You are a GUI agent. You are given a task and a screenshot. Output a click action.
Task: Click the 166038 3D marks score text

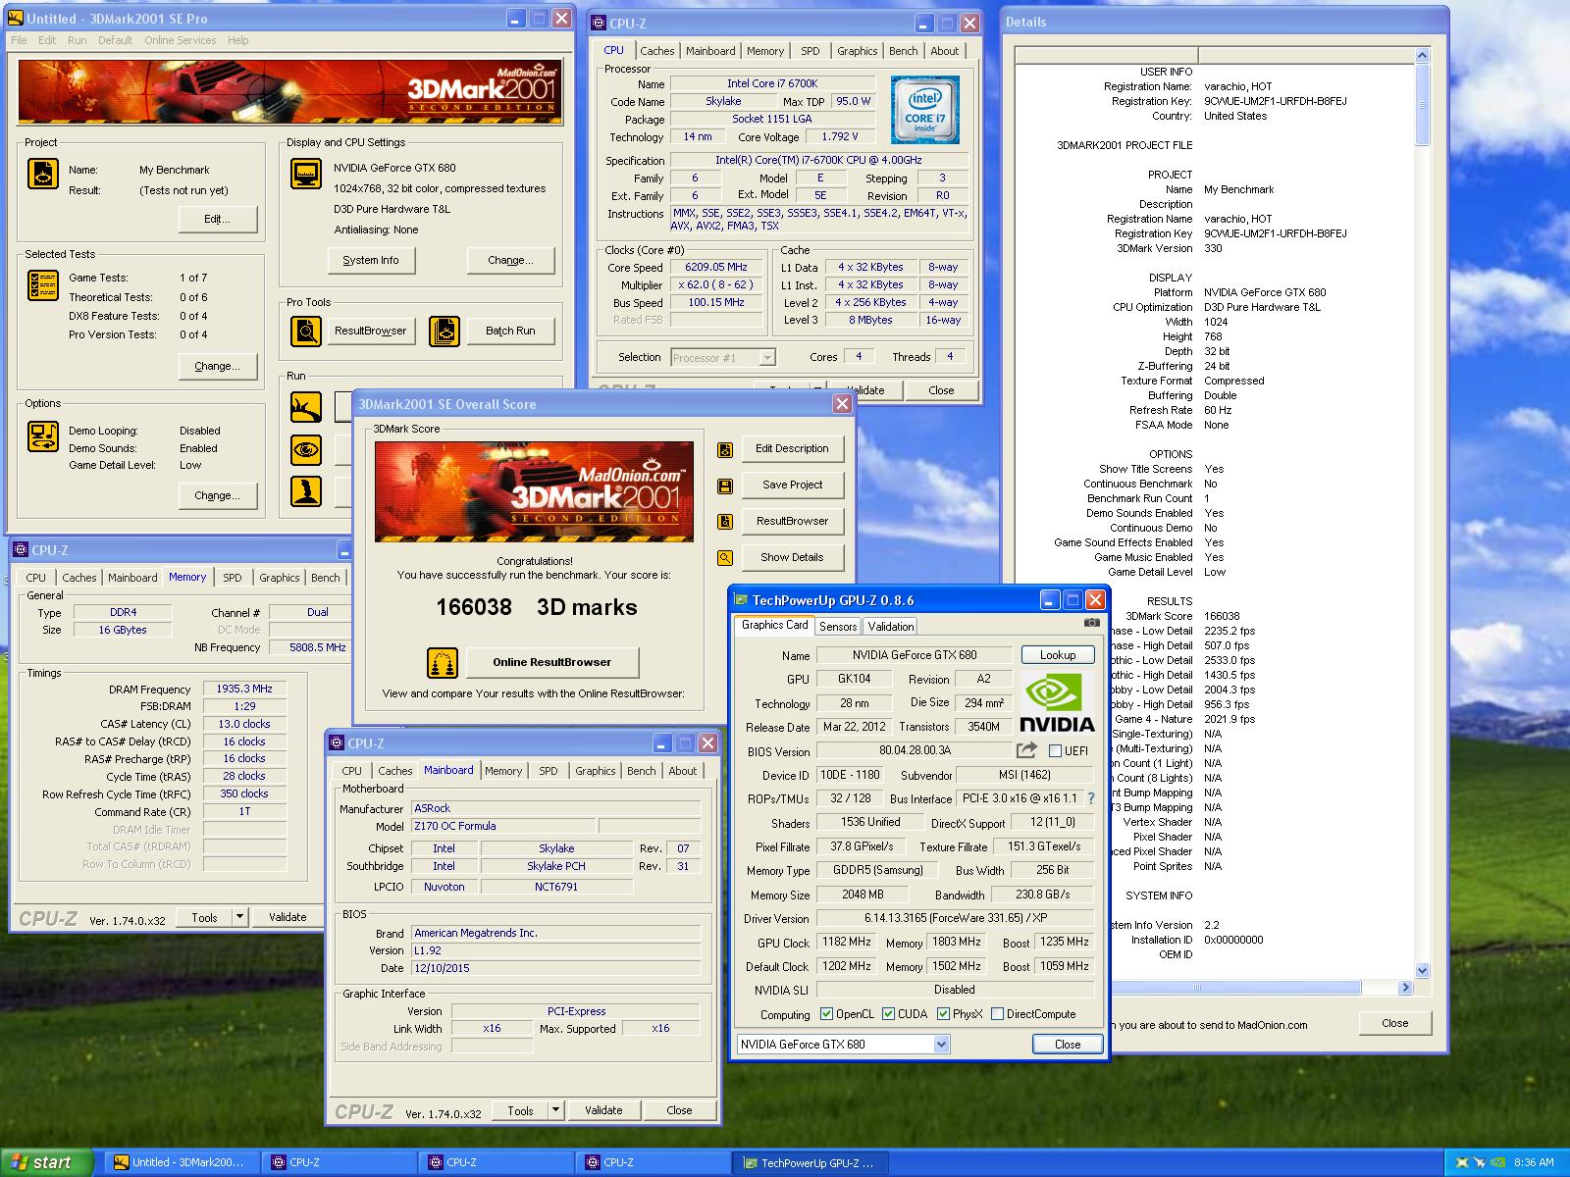click(x=537, y=607)
